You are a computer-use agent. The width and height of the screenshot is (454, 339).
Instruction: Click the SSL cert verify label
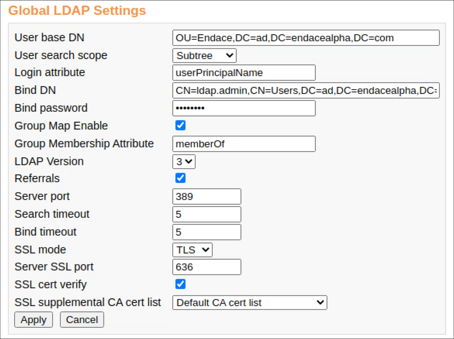(50, 285)
